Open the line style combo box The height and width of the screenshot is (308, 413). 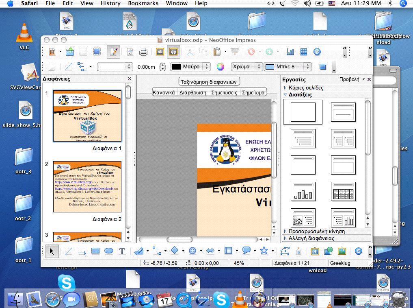[x=115, y=67]
